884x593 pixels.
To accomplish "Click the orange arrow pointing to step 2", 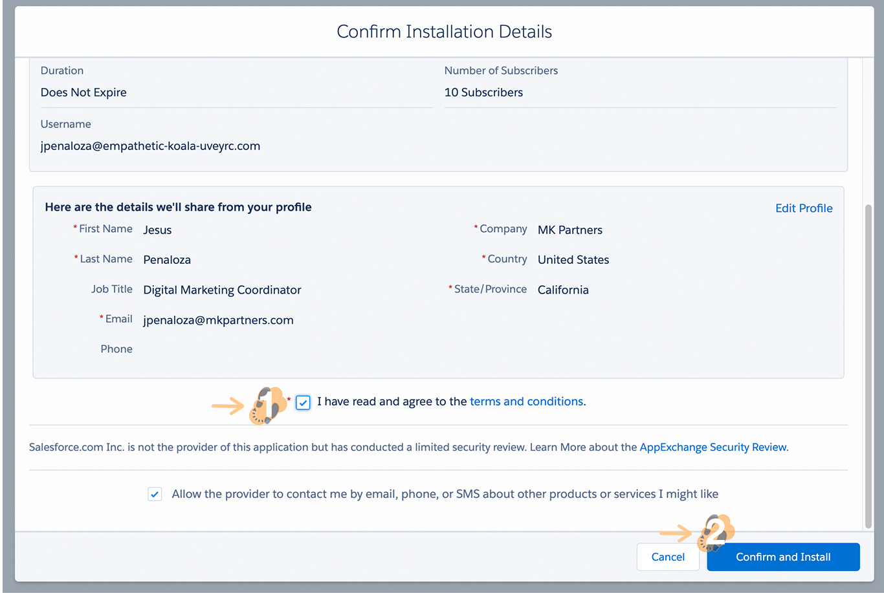I will pos(676,534).
